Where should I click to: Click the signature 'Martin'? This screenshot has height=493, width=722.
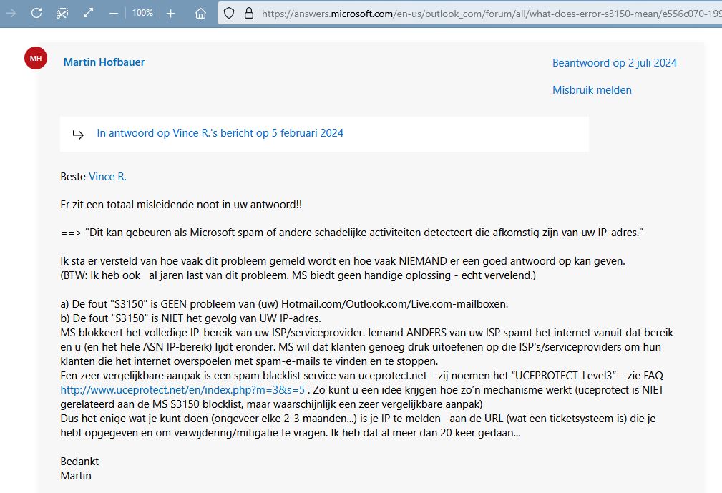pos(76,476)
